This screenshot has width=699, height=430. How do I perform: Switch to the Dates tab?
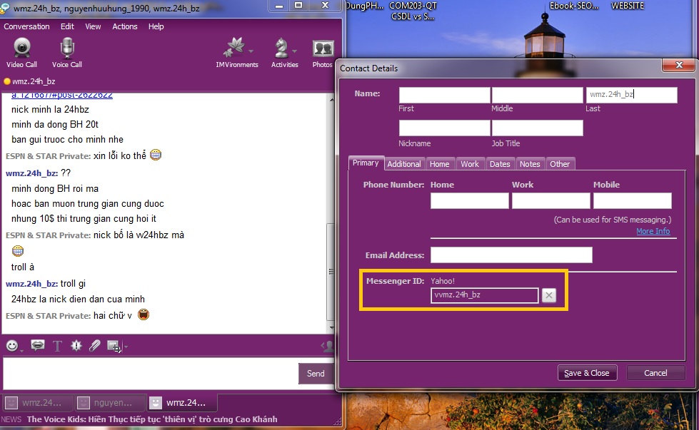tap(500, 164)
